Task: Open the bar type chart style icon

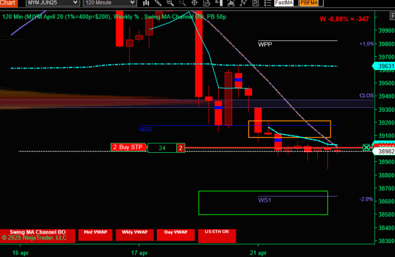Action: (146, 3)
